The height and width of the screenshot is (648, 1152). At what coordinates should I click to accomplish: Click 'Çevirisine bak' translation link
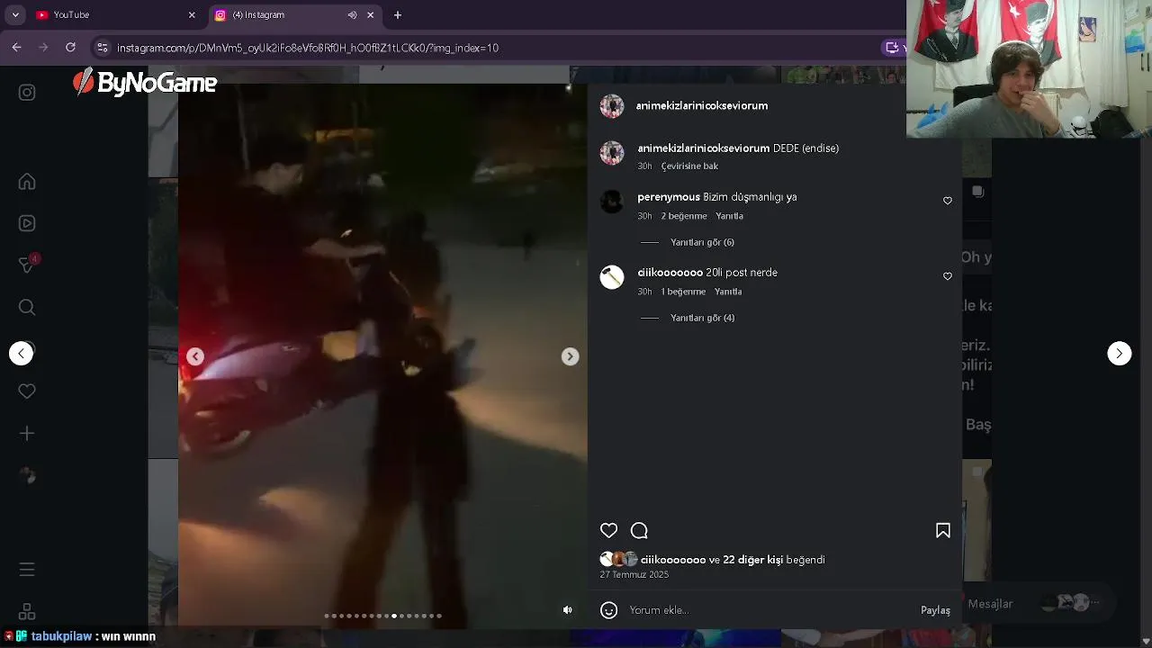tap(689, 166)
